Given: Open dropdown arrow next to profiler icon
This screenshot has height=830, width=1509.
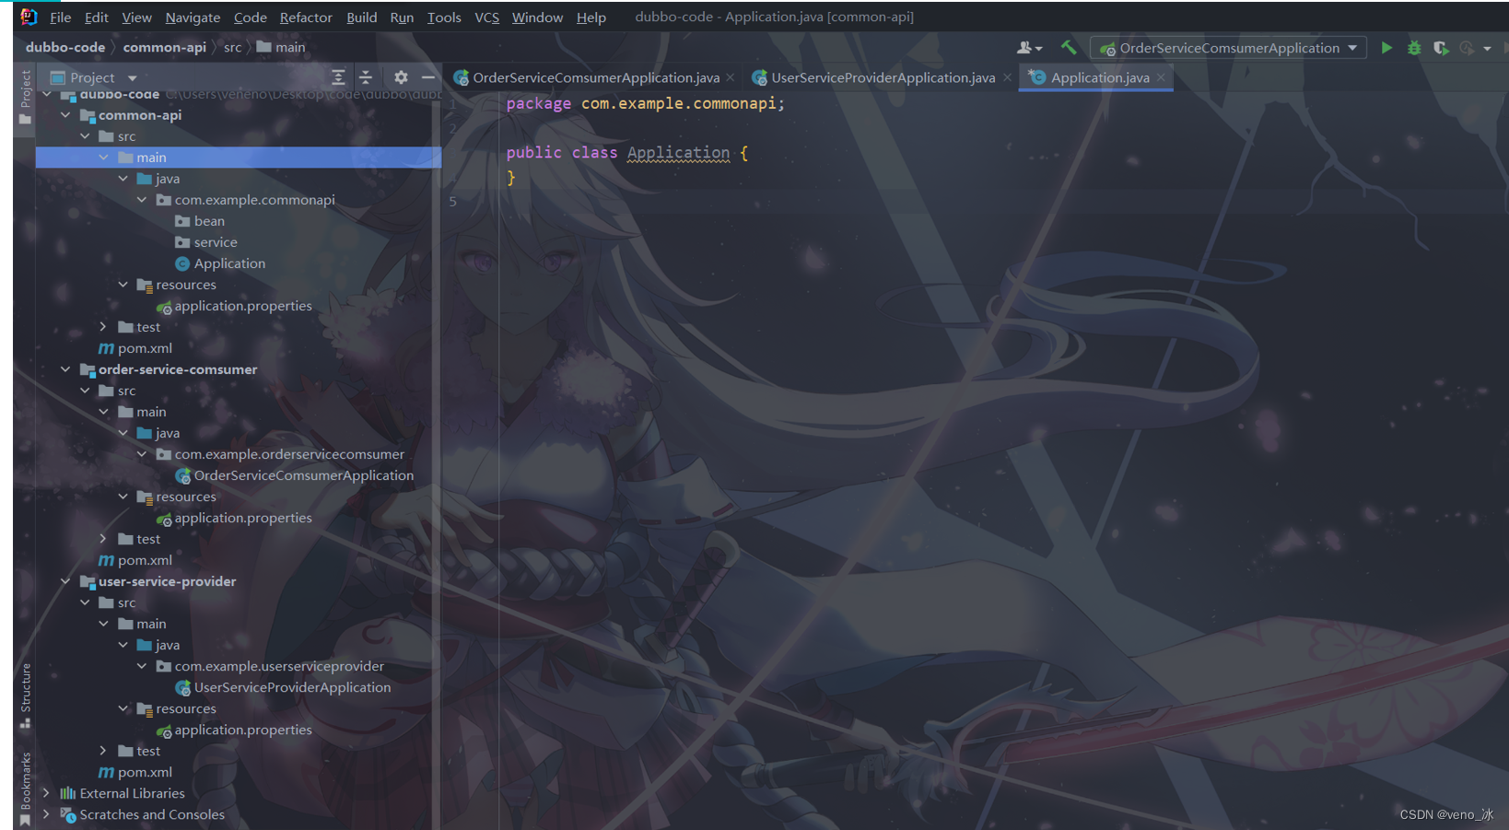Looking at the screenshot, I should 1487,49.
